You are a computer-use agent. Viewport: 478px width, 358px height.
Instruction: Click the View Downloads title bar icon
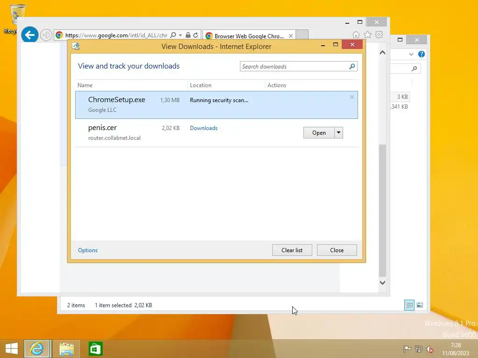tap(76, 46)
